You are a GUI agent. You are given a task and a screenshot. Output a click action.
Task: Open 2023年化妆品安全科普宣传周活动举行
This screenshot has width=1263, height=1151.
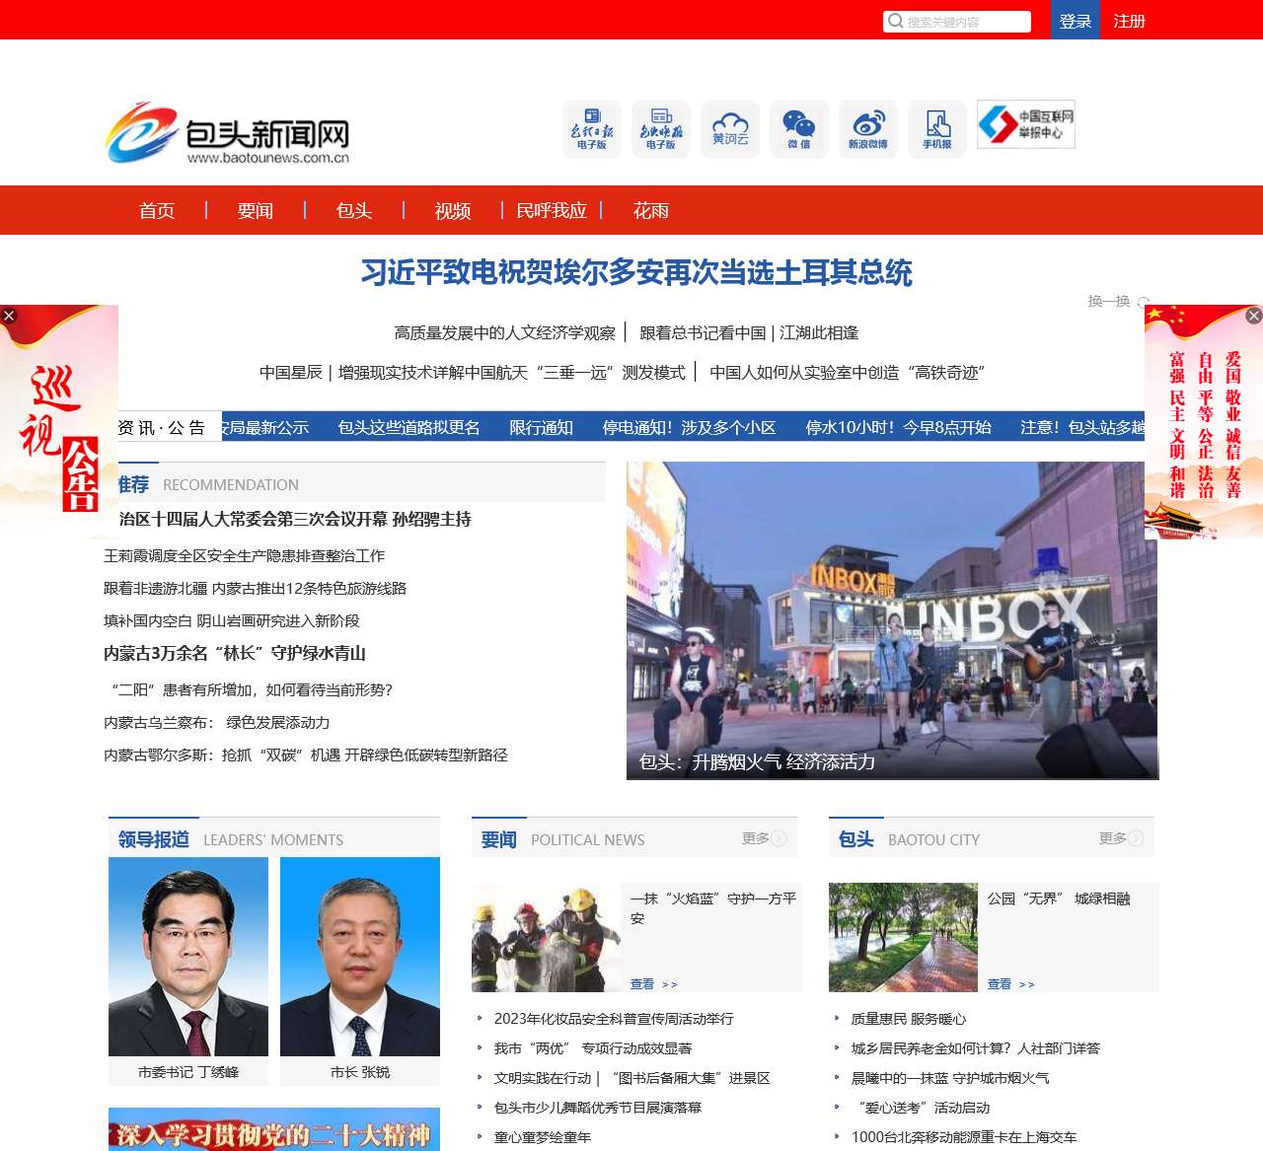[614, 1019]
